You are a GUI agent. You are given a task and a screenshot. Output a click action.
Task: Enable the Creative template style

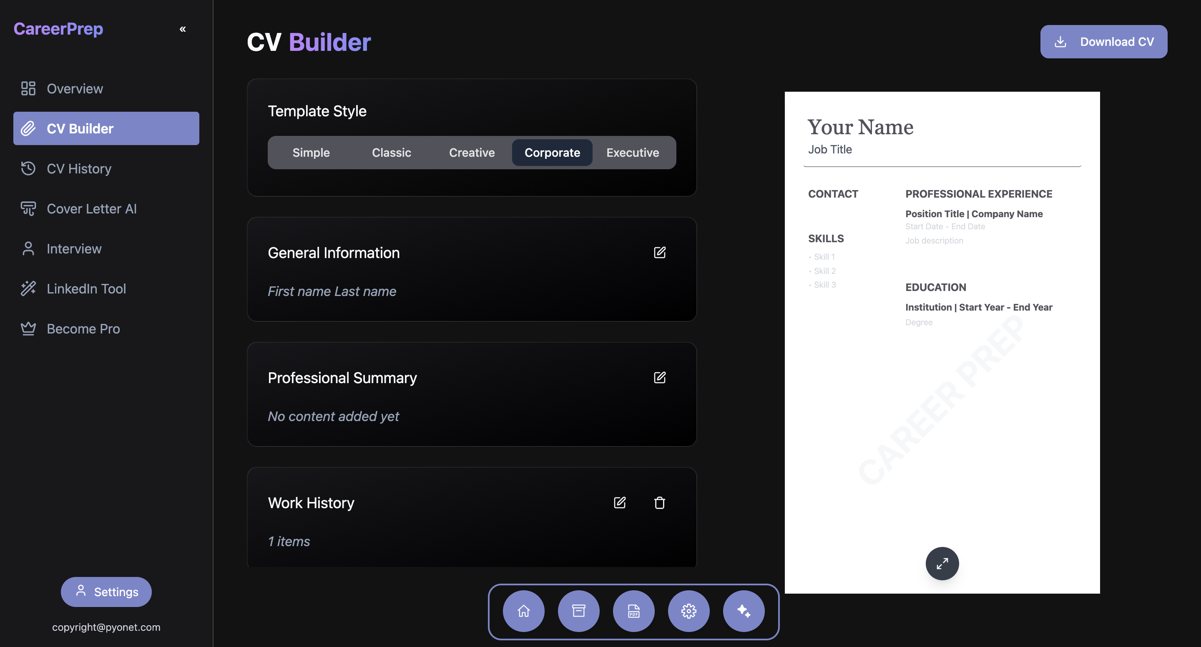pyautogui.click(x=471, y=153)
